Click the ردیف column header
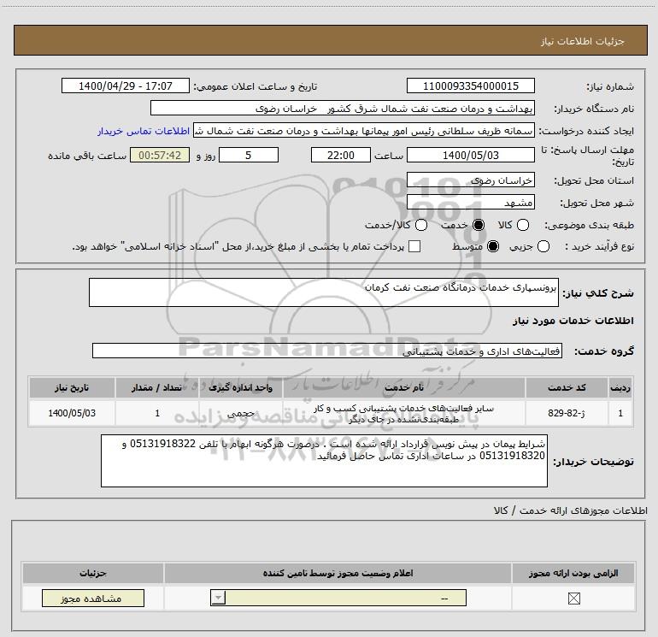 pos(620,387)
